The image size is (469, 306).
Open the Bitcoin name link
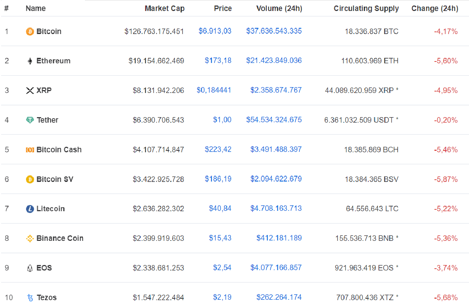(49, 31)
